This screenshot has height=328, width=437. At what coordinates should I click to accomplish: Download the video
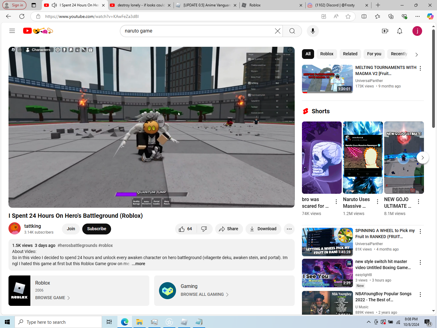pos(263,229)
